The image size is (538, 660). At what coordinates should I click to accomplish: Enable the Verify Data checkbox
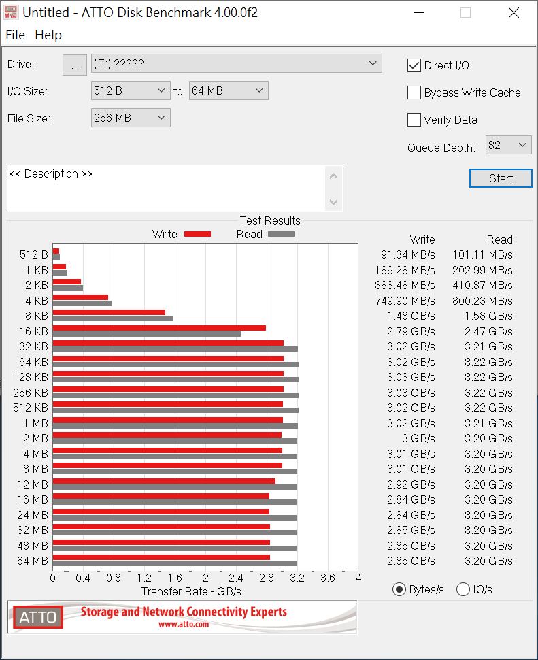pyautogui.click(x=414, y=120)
